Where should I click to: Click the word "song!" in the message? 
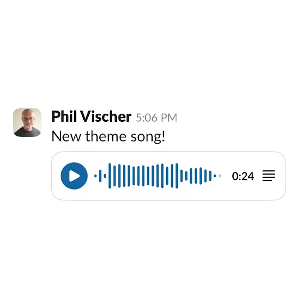(148, 137)
